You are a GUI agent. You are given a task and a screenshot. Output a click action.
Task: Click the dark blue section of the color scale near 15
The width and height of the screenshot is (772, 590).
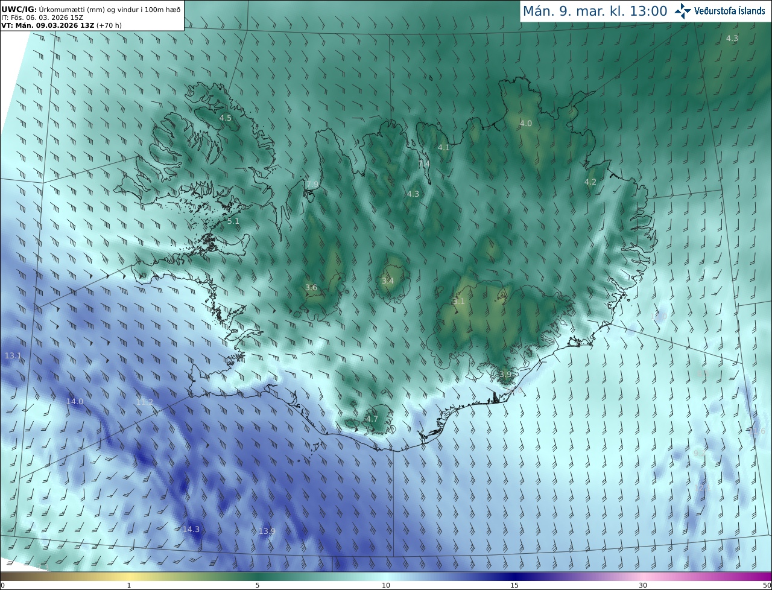pyautogui.click(x=514, y=577)
